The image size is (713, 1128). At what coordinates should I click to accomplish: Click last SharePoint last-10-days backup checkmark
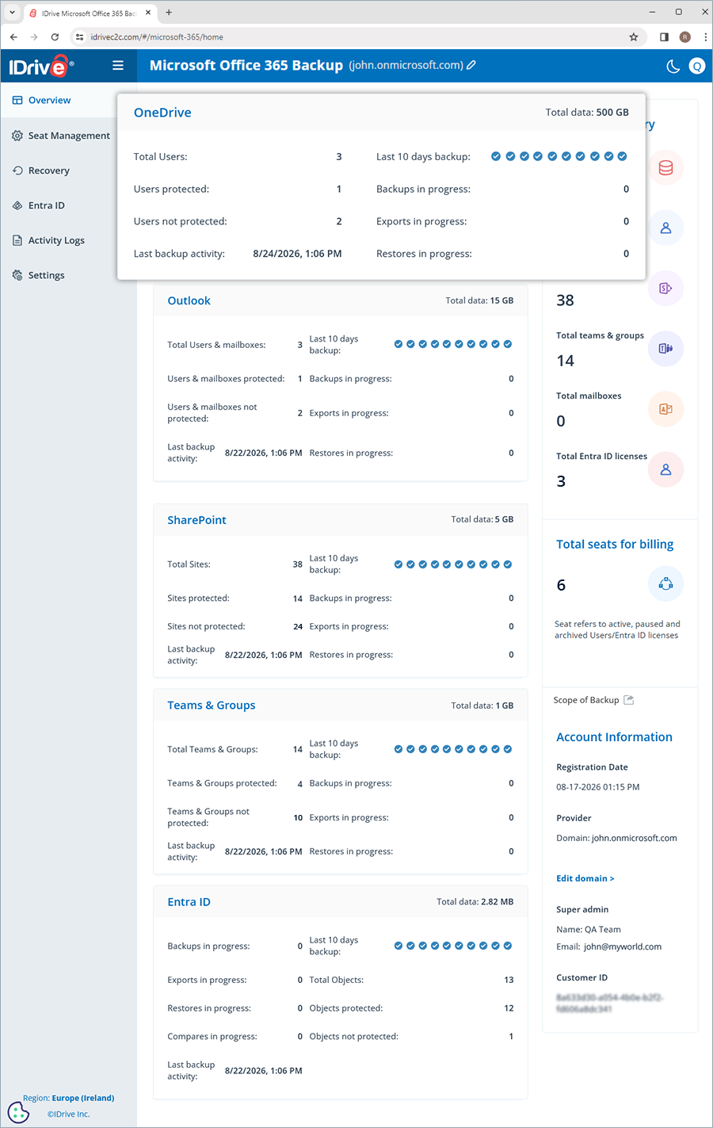(508, 564)
